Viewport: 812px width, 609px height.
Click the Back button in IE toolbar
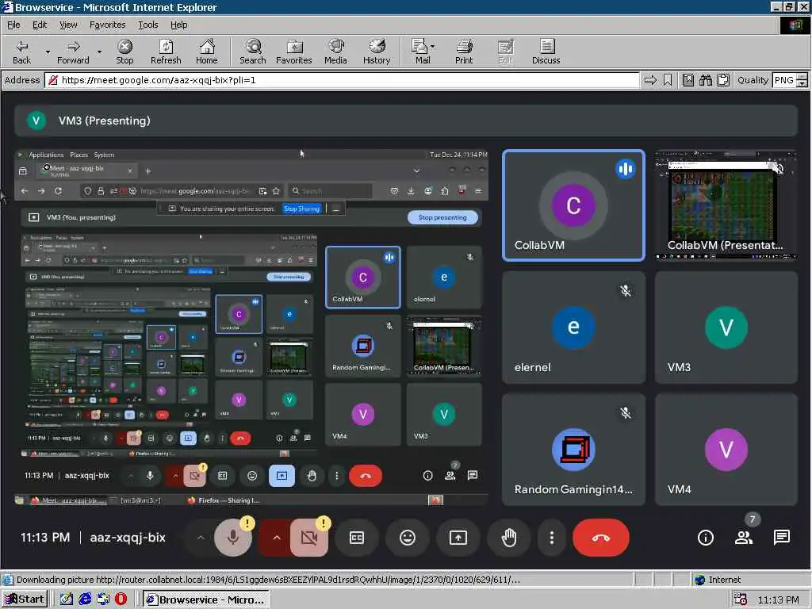click(x=21, y=52)
